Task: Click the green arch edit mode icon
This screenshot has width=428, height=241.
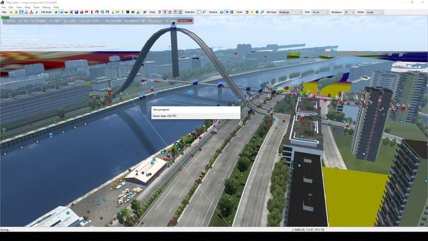Action: (102, 12)
